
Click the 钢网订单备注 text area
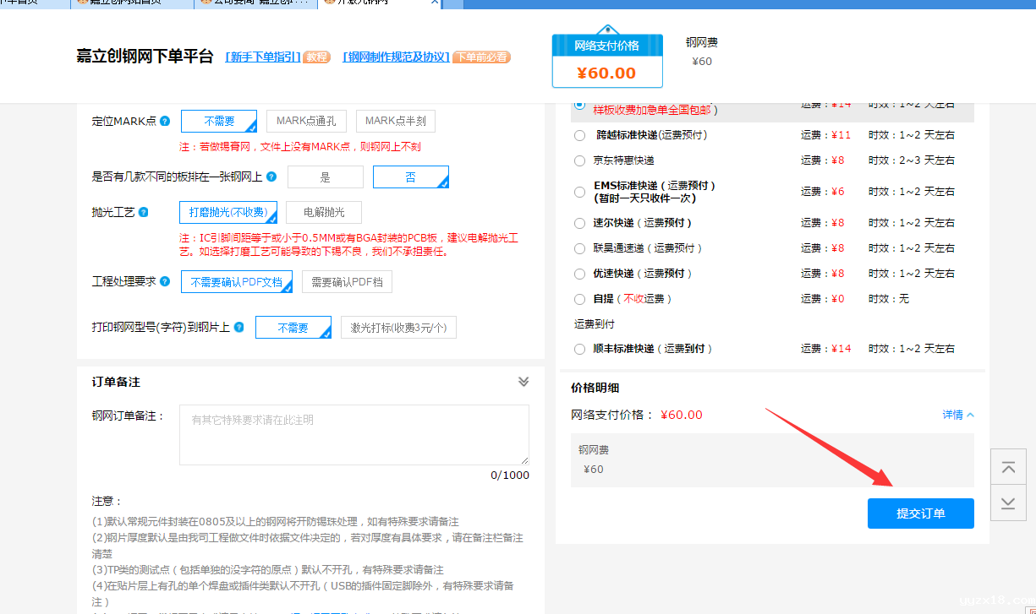pyautogui.click(x=354, y=434)
